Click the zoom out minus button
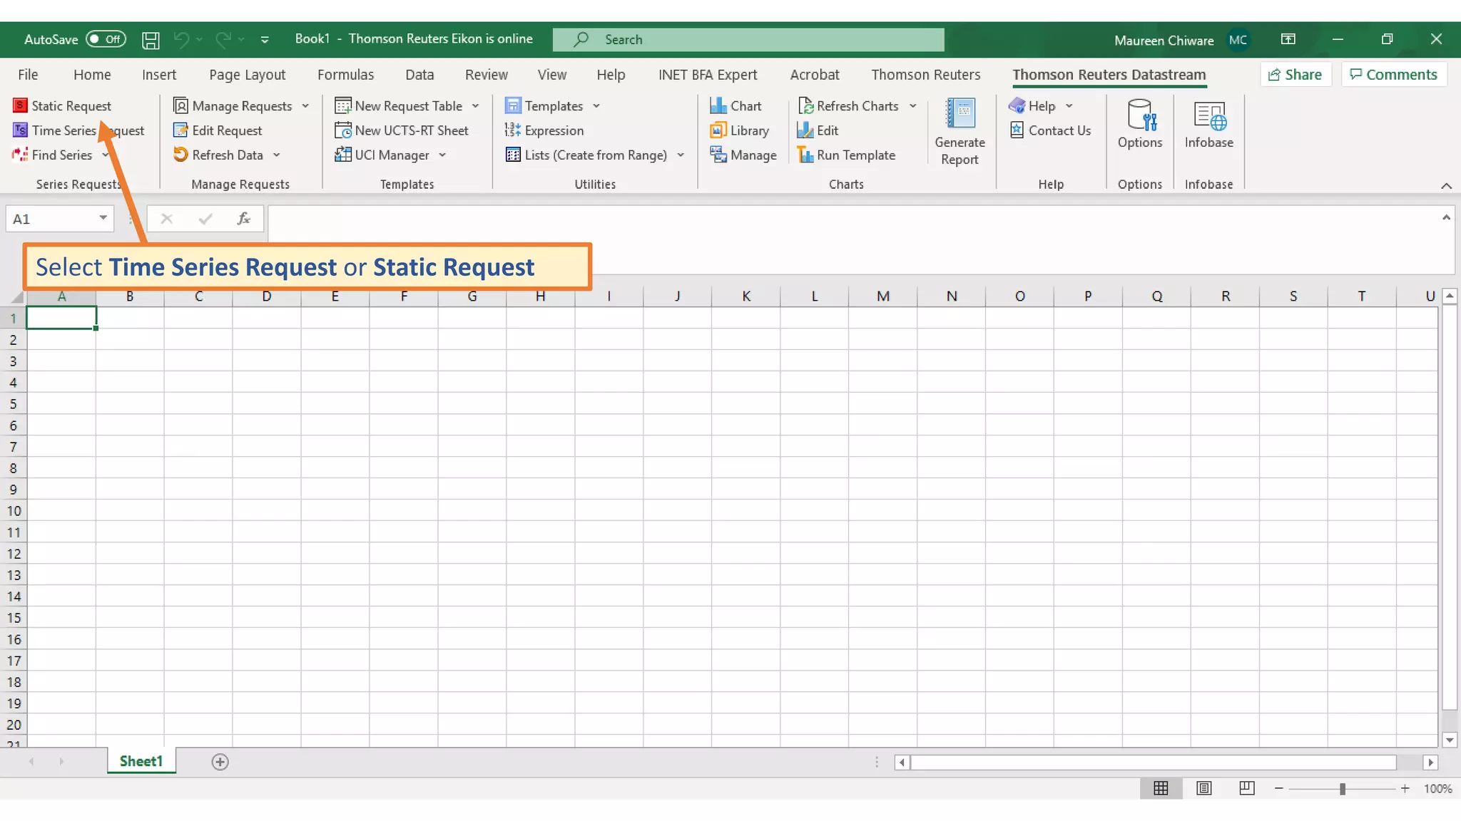Screen dimensions: 1461x821 tap(1279, 788)
